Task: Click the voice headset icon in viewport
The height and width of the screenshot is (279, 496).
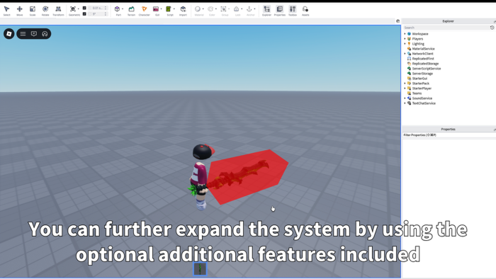Action: (45, 34)
